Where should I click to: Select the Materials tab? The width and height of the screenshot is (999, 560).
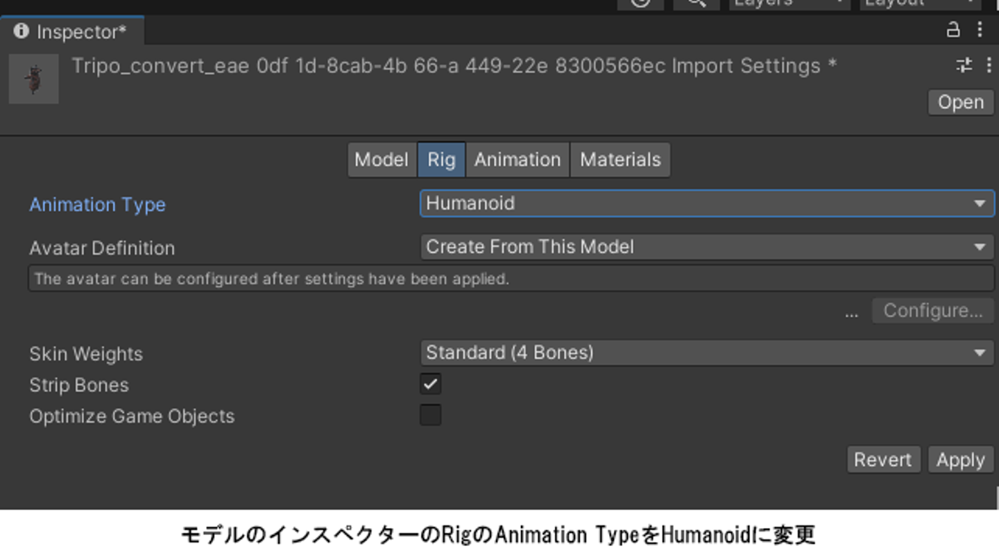tap(620, 160)
